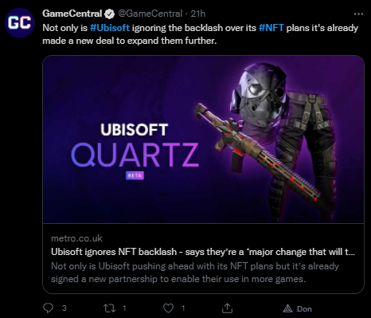
Task: Click the GameCentral display name
Action: pos(72,14)
